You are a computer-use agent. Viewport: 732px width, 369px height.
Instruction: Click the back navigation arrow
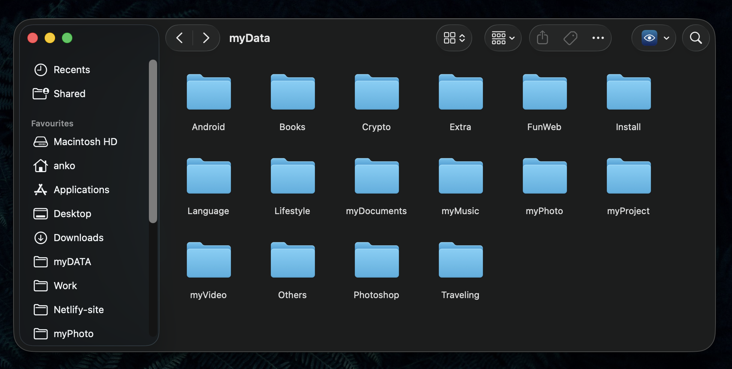[180, 38]
